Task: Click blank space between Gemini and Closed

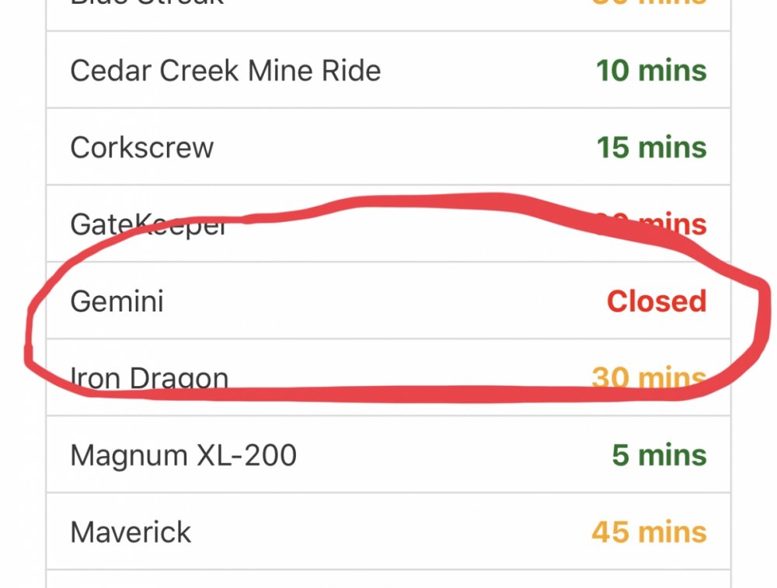Action: pos(388,301)
